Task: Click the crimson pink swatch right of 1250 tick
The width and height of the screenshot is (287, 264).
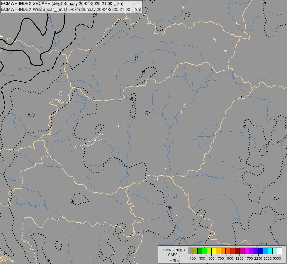Action: point(242,251)
